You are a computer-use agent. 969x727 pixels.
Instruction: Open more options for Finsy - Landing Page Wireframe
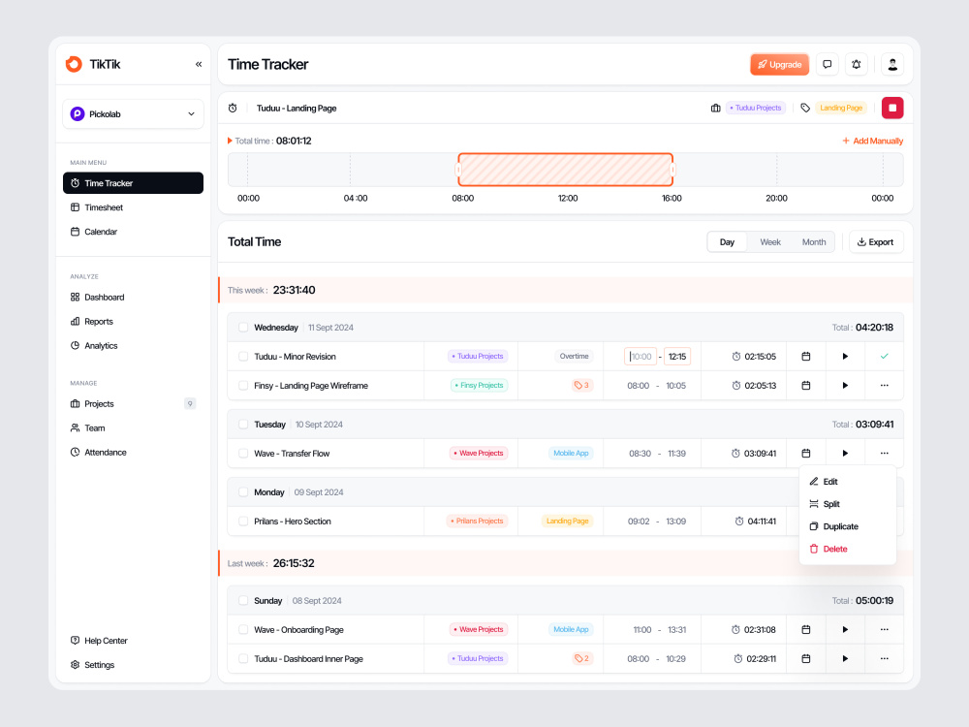point(885,386)
